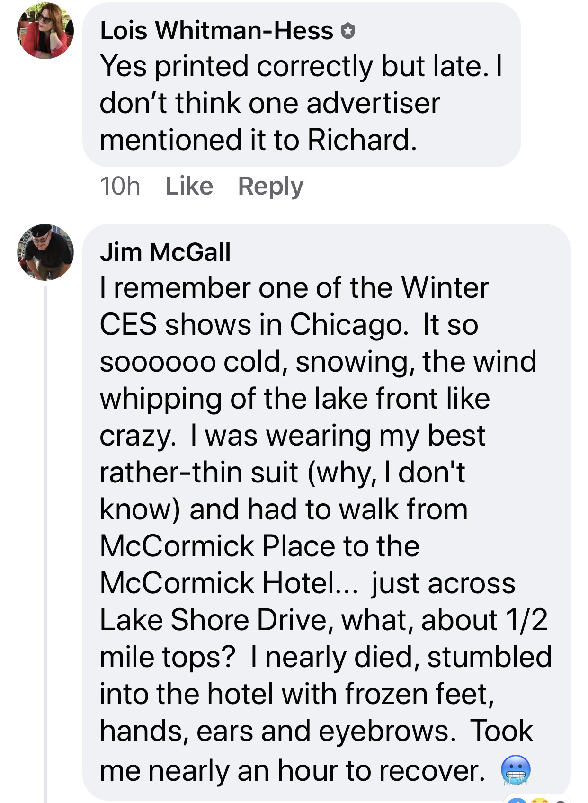Open Lois Whitman-Hess's profile picture

tap(45, 31)
